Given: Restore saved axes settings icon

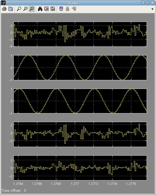Looking at the screenshot, I should (53, 9).
